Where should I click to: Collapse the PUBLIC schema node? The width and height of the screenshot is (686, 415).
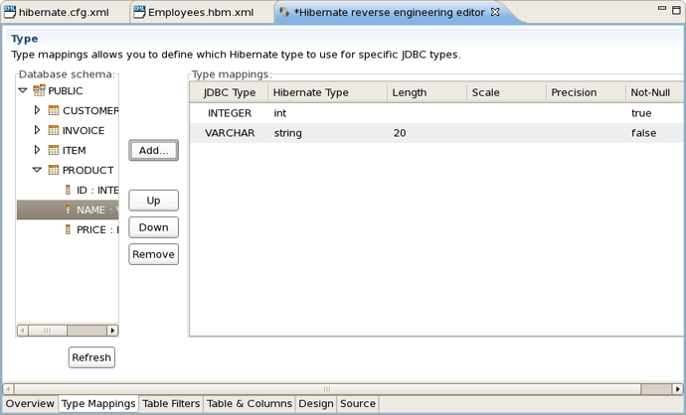[x=23, y=90]
